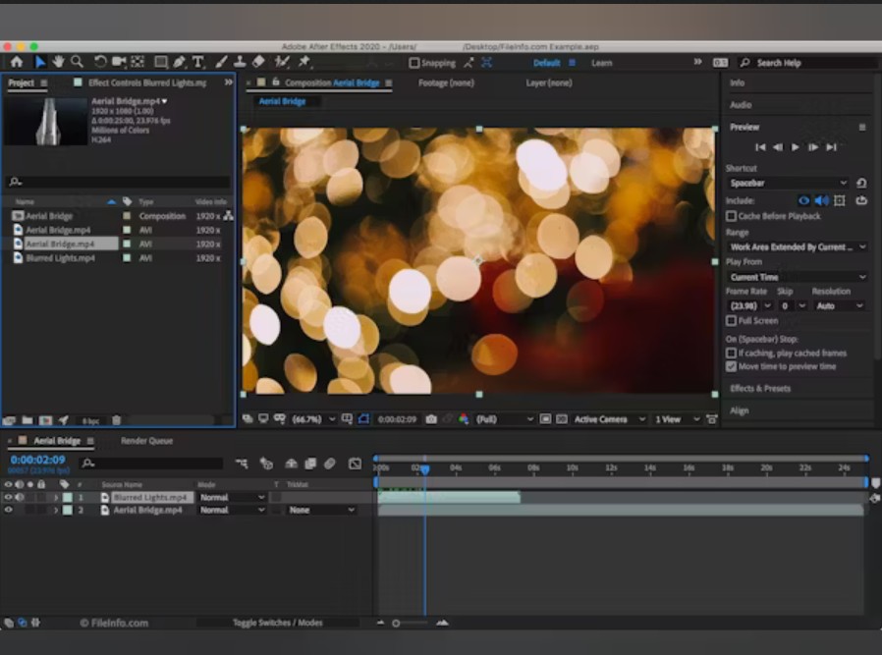
Task: Switch to Footage (none) tab
Action: (x=446, y=82)
